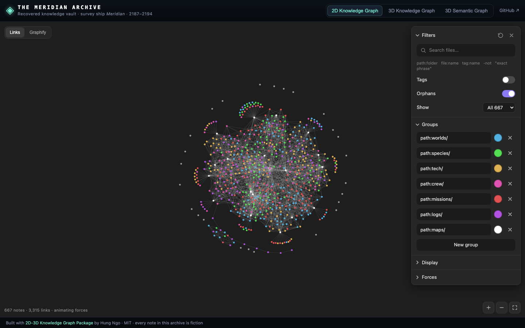
Task: Collapse the Filters section
Action: click(425, 35)
